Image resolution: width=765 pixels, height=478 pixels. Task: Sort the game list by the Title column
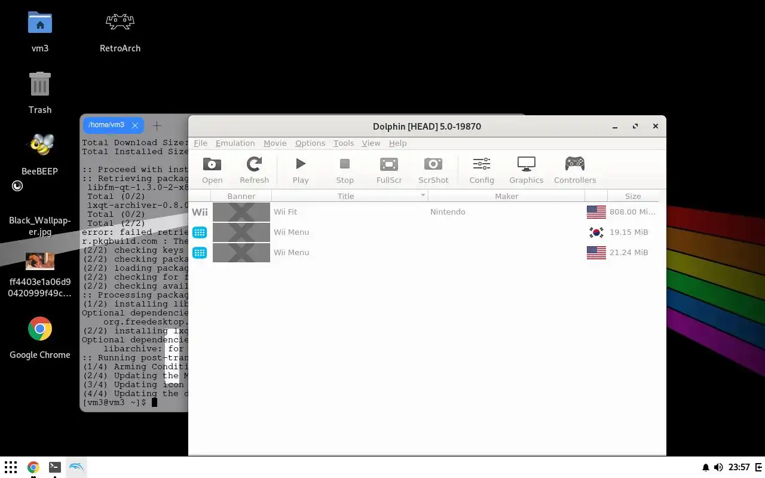point(350,196)
